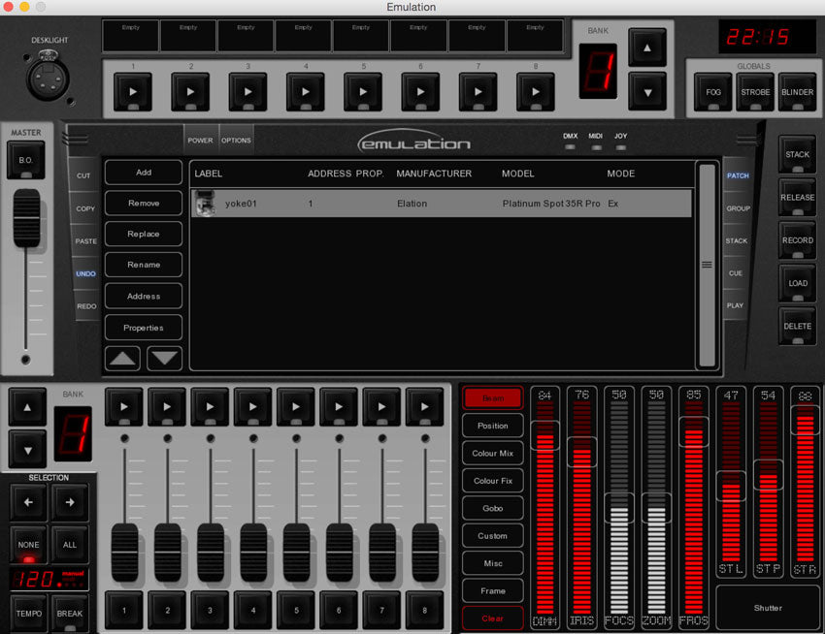
Task: Click the bottom-left bank up arrow
Action: [x=26, y=408]
